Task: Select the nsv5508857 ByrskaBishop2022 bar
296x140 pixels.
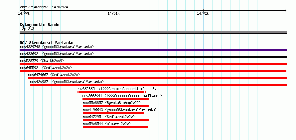Action: (x=116, y=106)
